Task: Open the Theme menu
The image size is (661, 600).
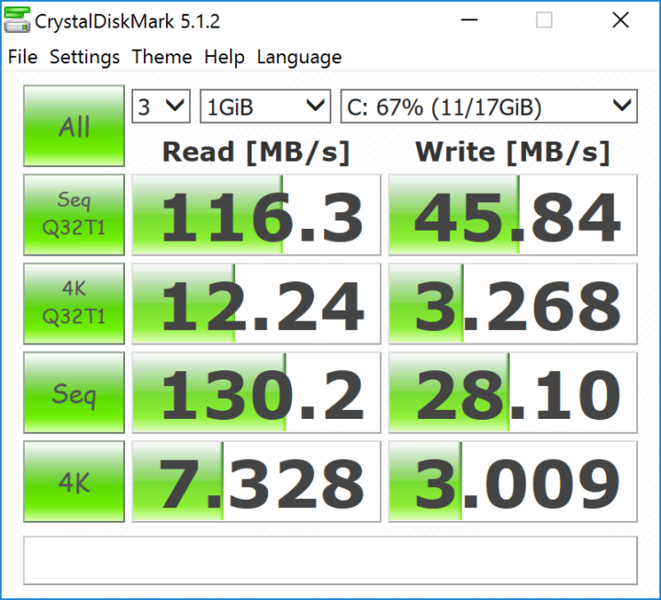Action: coord(162,57)
